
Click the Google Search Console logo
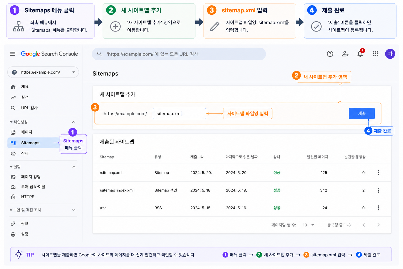coord(49,54)
